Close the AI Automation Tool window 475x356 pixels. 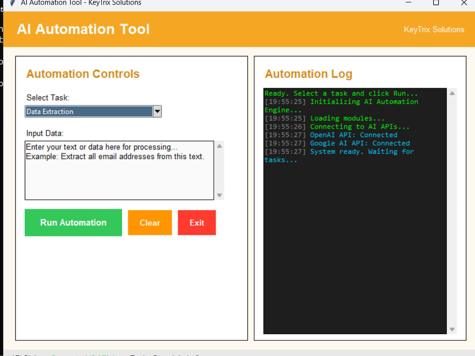pos(464,3)
